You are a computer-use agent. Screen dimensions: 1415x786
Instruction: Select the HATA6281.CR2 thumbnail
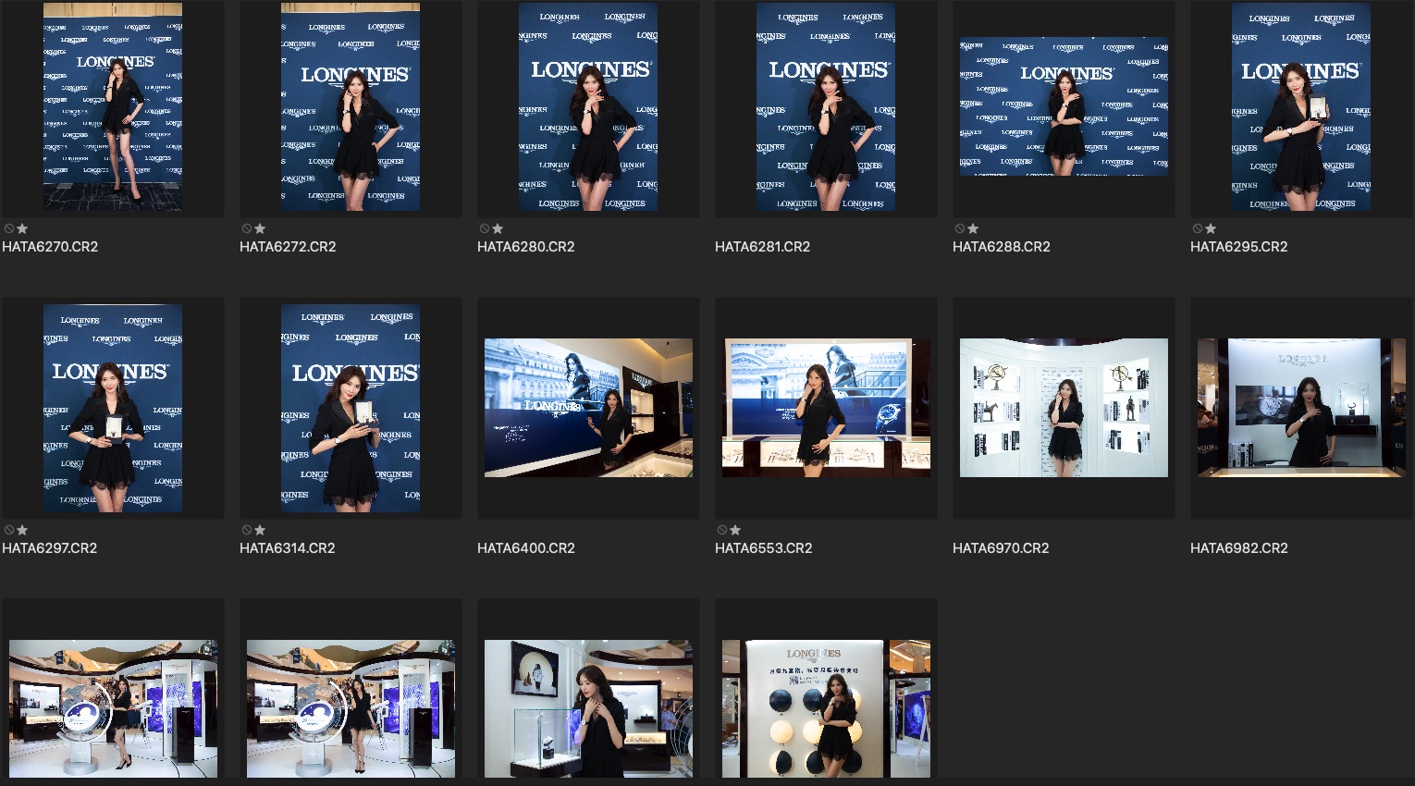[x=826, y=106]
